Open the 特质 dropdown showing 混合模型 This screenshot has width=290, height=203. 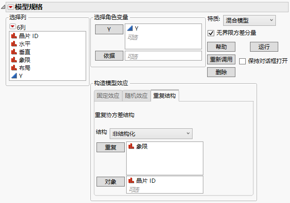(249, 20)
